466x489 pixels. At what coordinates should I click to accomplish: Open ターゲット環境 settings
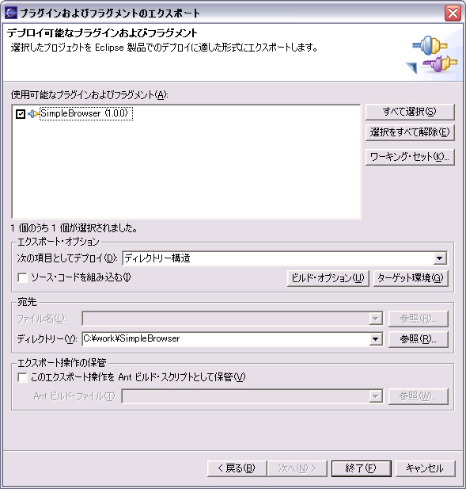pyautogui.click(x=411, y=278)
